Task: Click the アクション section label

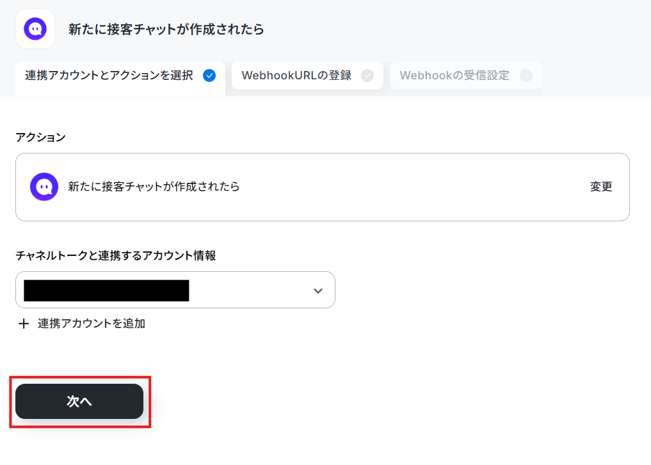Action: tap(41, 138)
